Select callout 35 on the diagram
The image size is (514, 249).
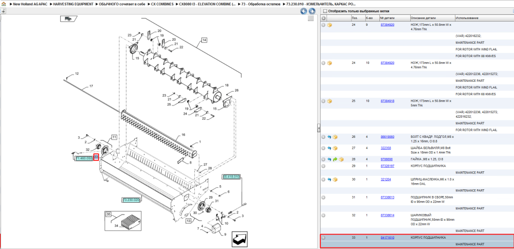pyautogui.click(x=108, y=215)
